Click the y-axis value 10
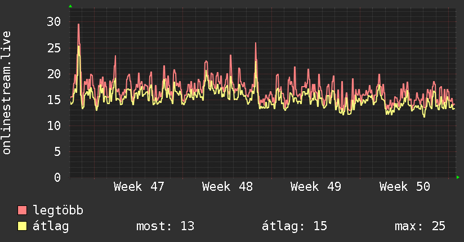The width and height of the screenshot is (464, 242). click(54, 126)
